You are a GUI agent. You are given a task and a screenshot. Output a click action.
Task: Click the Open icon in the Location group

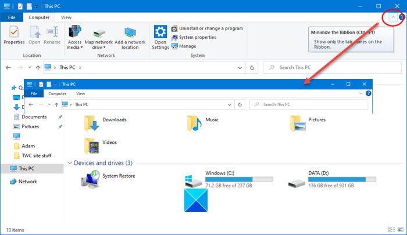[x=34, y=32]
